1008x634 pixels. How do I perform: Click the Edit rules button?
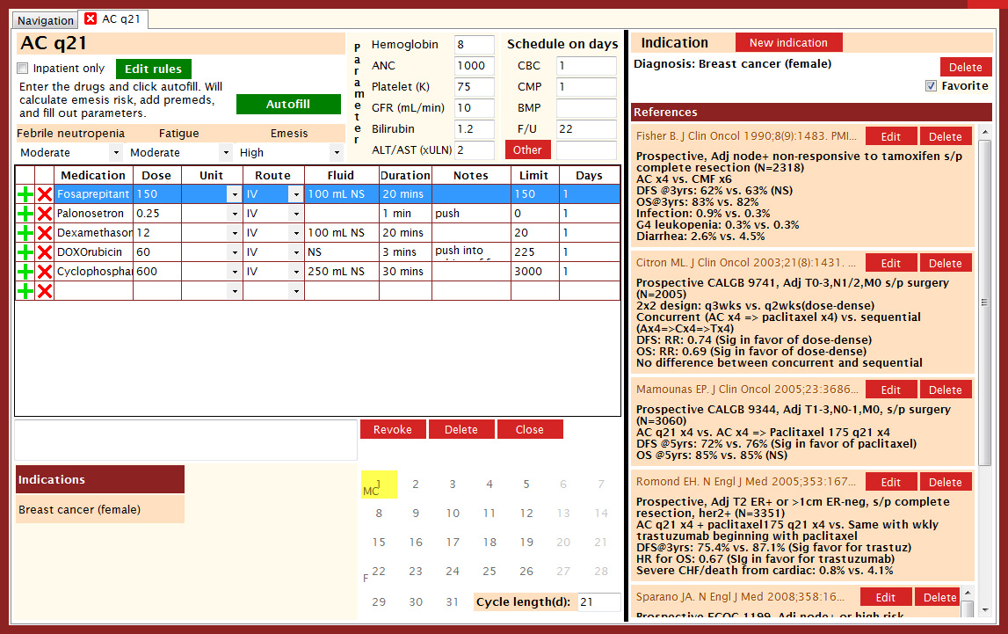coord(154,69)
